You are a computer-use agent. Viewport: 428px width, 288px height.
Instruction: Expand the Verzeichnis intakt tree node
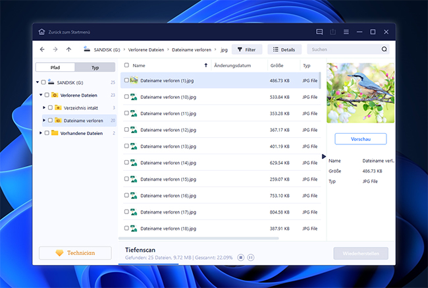coord(44,107)
